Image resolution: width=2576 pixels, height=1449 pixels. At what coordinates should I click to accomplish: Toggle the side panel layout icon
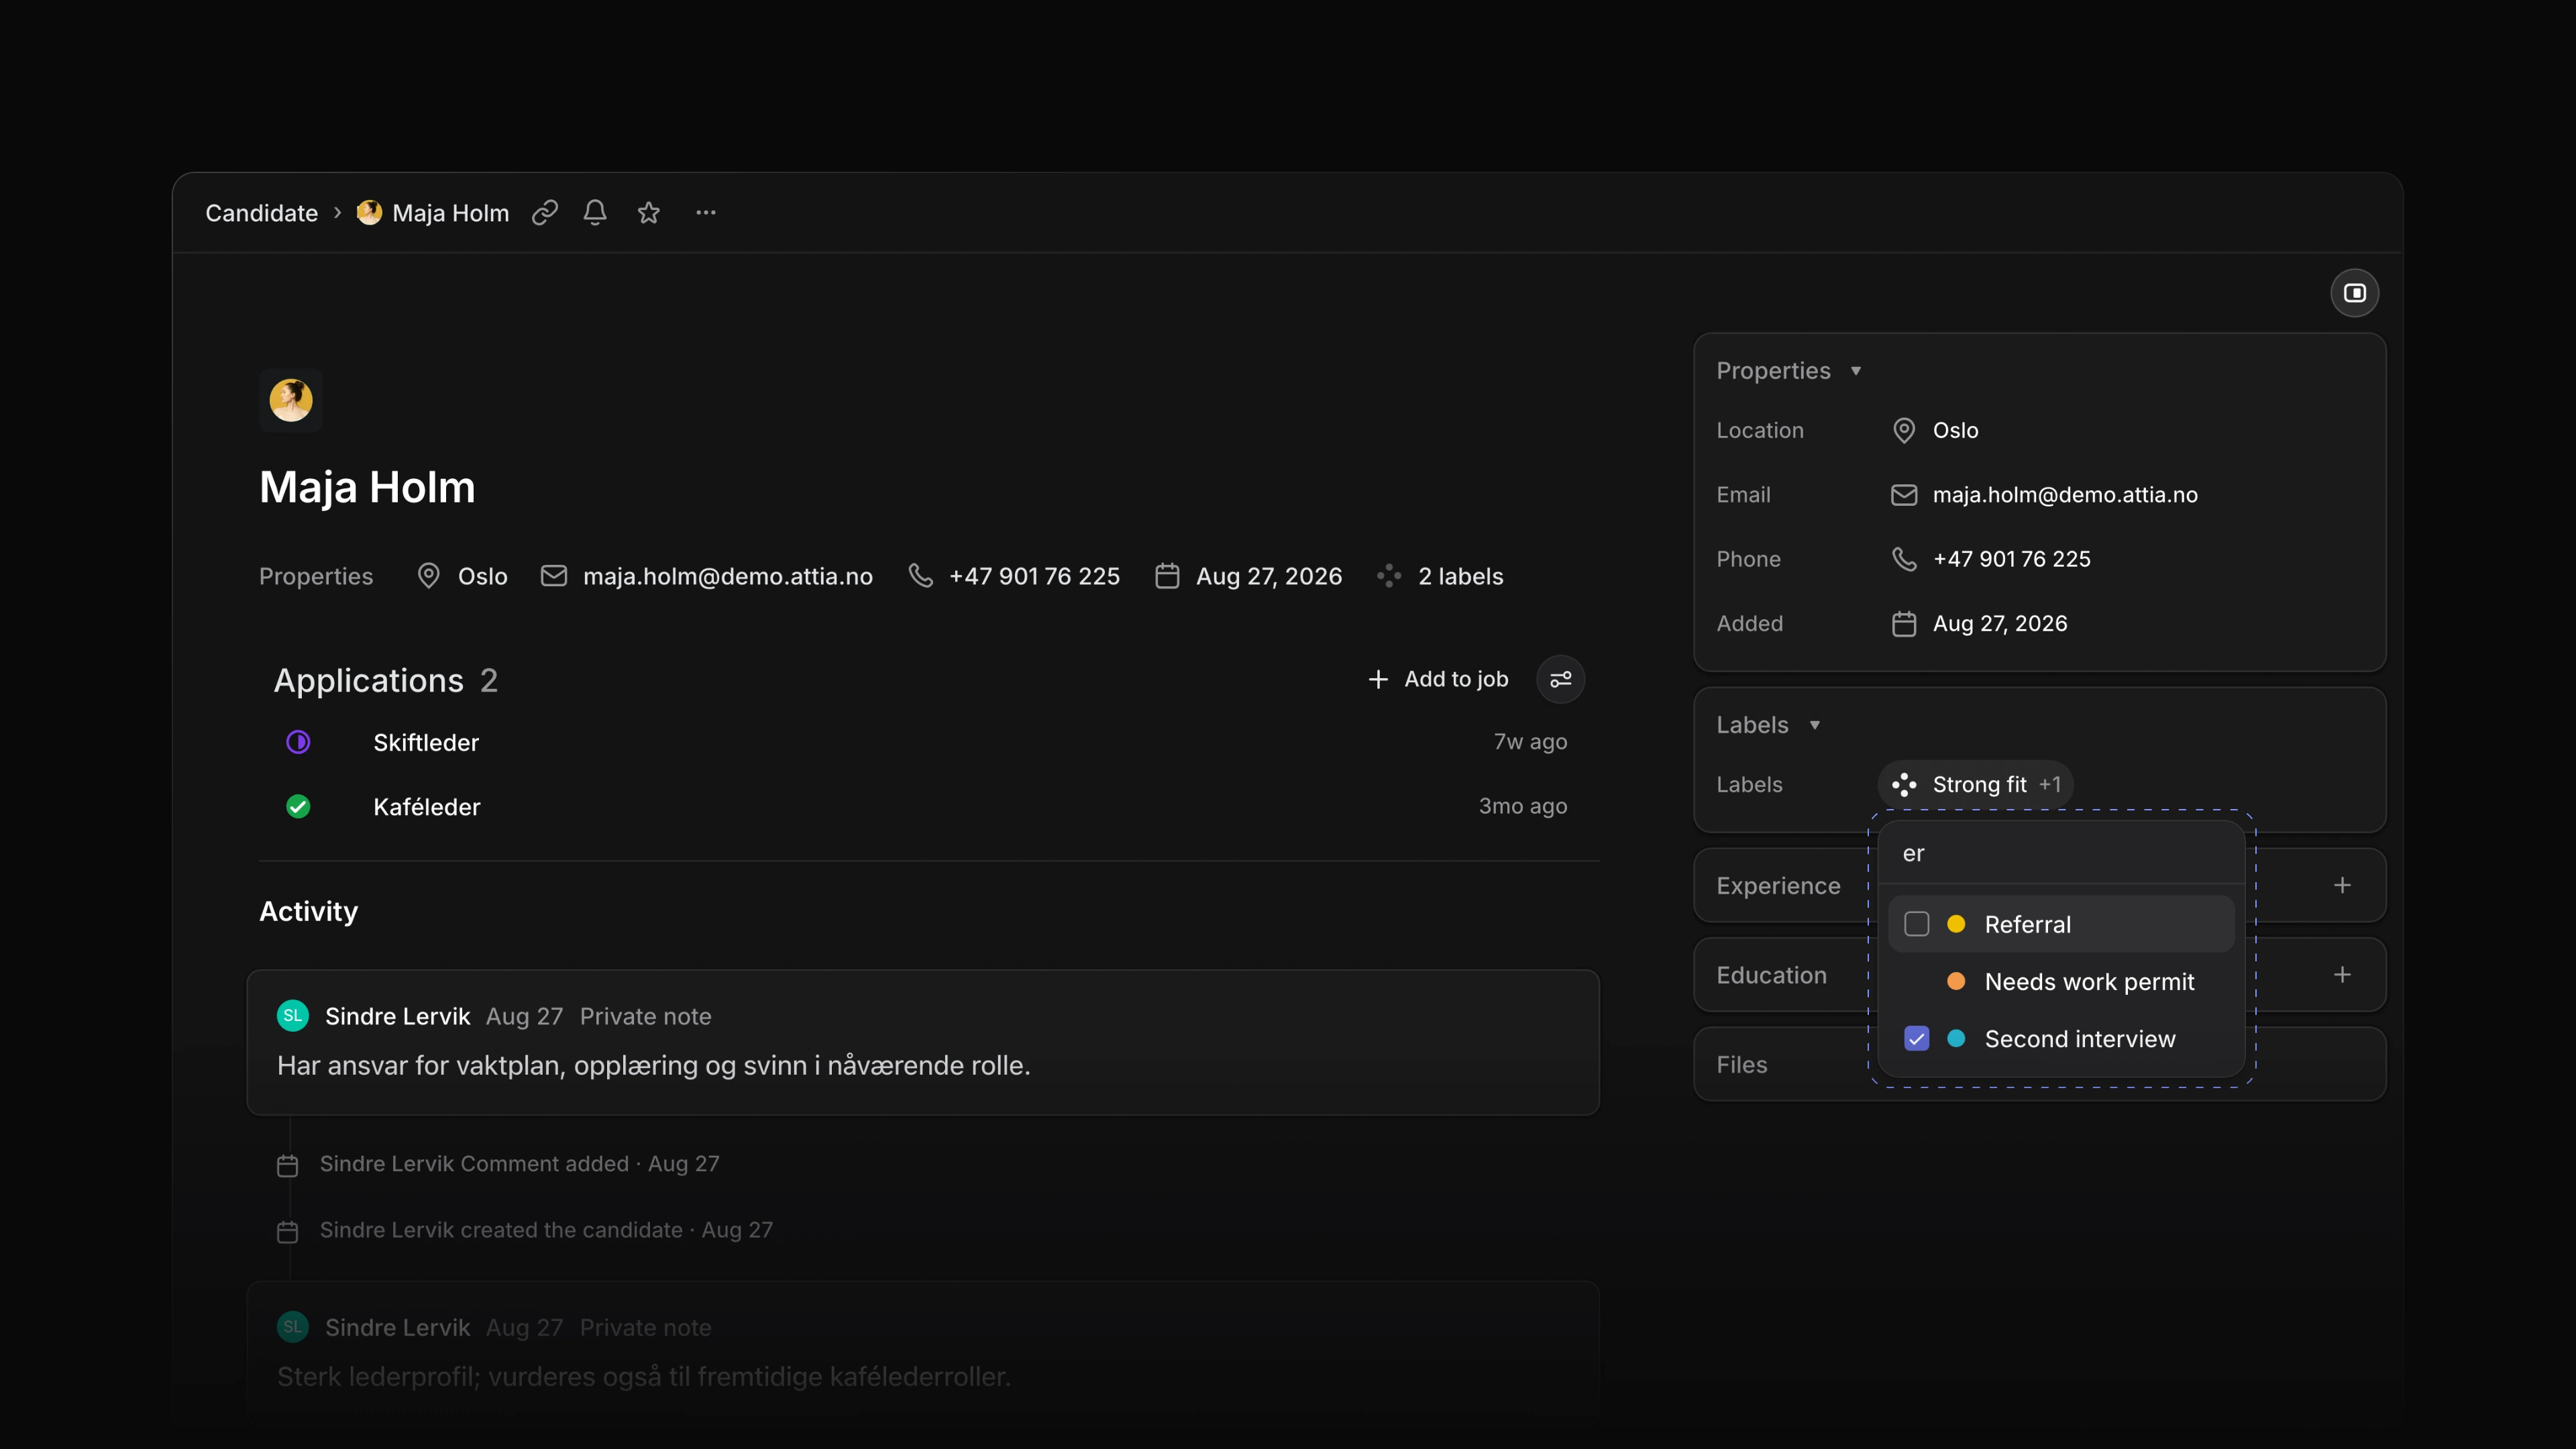(x=2354, y=293)
